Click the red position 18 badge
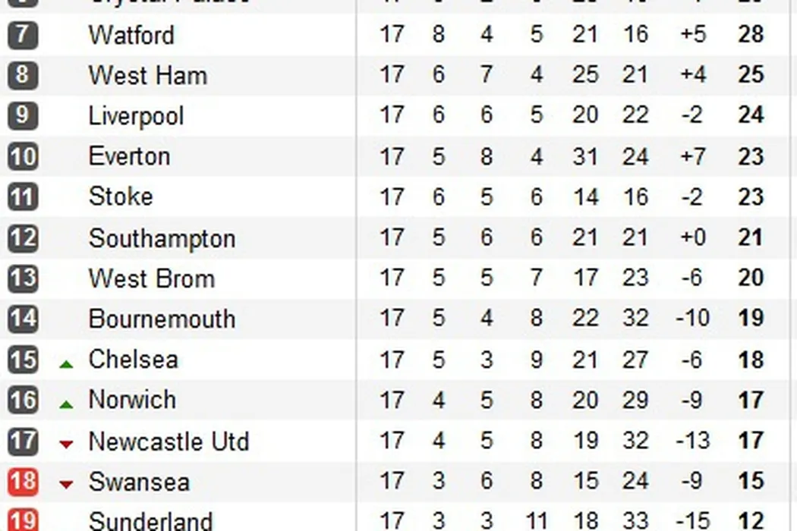 tap(22, 482)
